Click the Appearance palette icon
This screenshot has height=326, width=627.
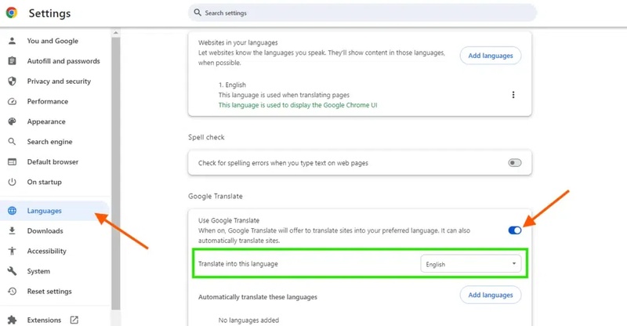[12, 121]
